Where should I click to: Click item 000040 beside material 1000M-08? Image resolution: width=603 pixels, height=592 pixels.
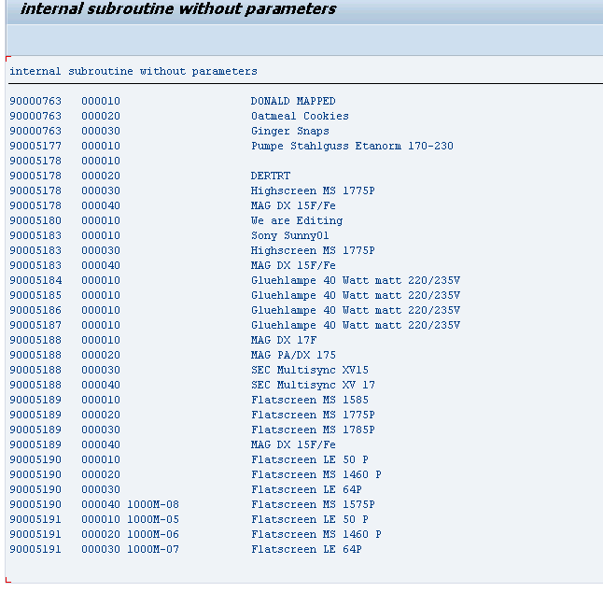(x=101, y=504)
